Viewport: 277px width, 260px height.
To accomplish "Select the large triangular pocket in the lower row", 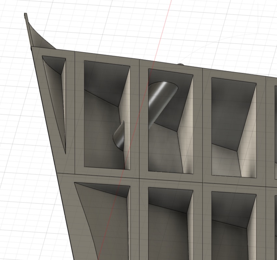I will pos(109,219).
